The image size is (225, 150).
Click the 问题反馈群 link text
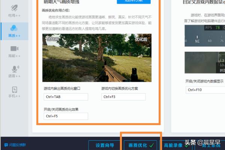pos(18,145)
